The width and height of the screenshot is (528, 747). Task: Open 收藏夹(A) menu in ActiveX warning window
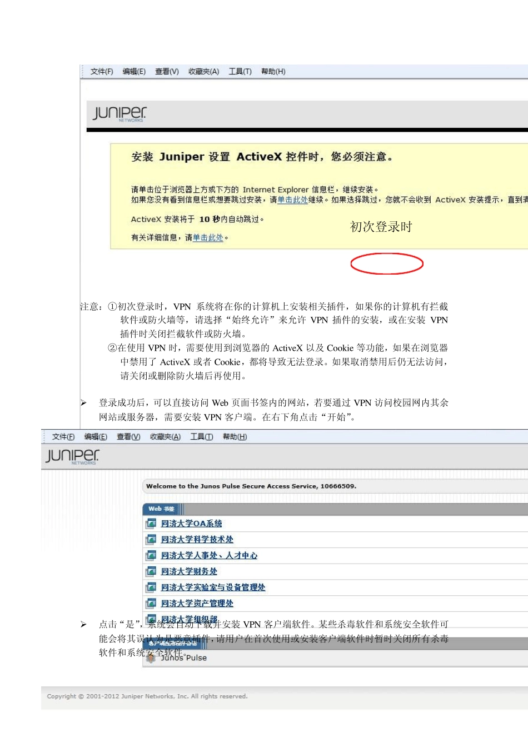point(203,72)
